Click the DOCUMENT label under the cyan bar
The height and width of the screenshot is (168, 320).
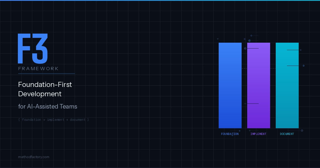287,134
